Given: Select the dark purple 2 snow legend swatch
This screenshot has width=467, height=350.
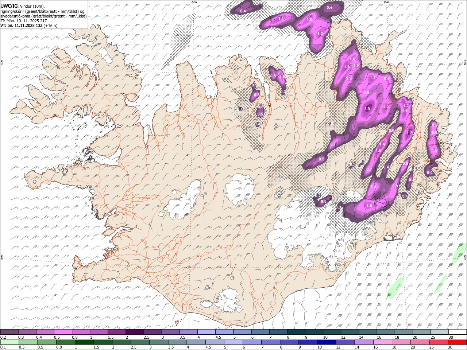Looking at the screenshot, I should (134, 332).
